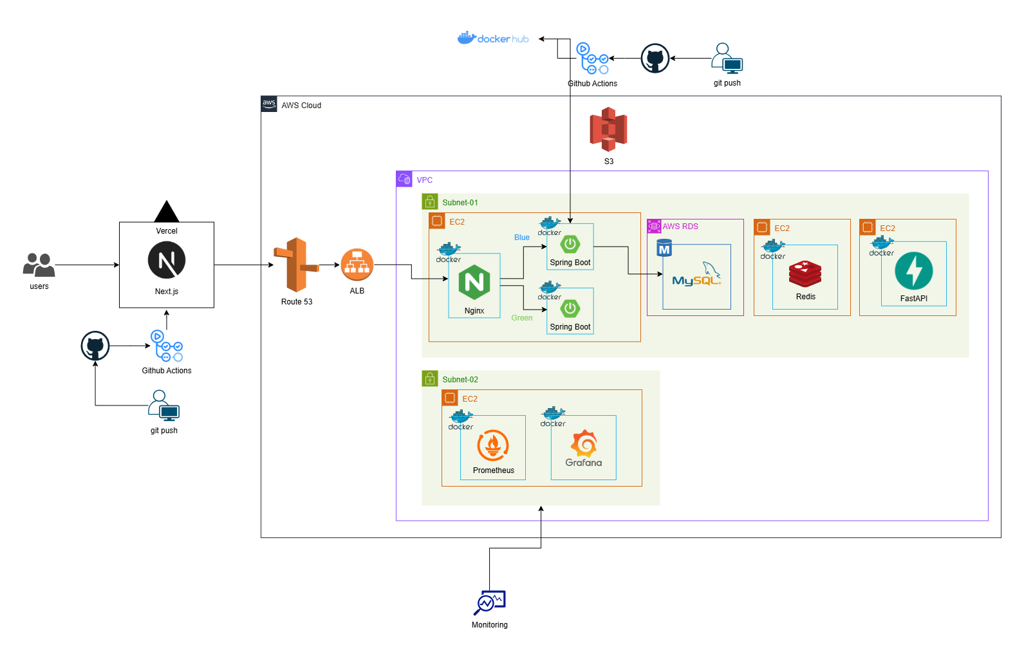Click the Docker Hub logo
Screen dimensions: 1024x652
[493, 39]
